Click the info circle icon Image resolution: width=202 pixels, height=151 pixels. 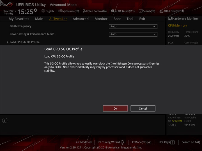tap(5, 120)
